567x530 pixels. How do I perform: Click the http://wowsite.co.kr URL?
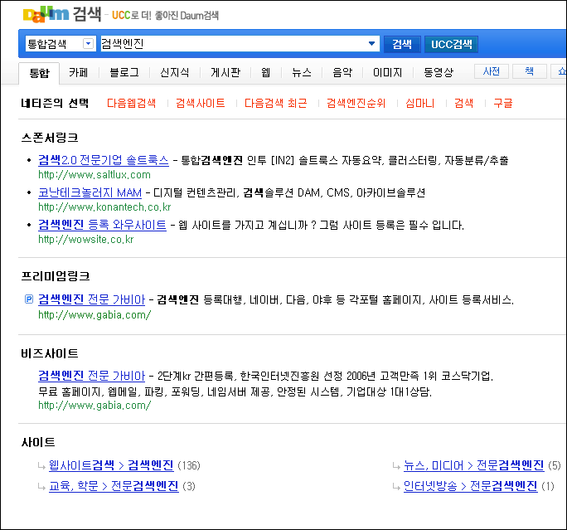click(86, 240)
